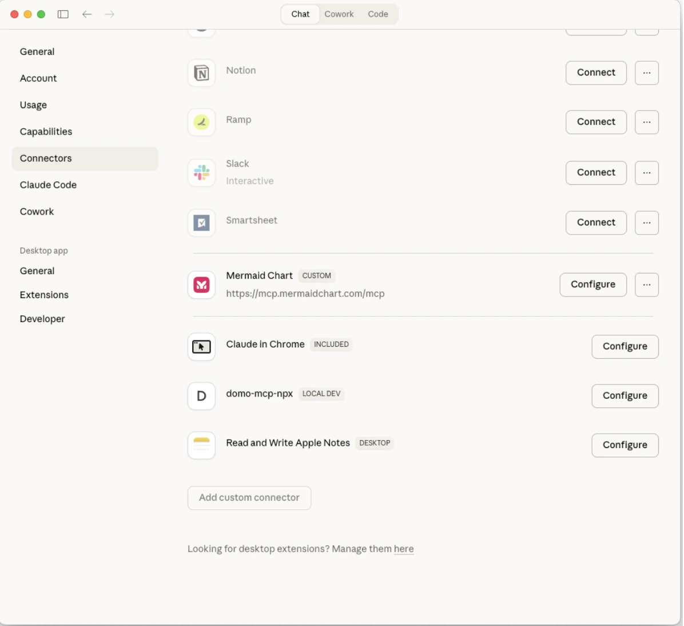The height and width of the screenshot is (626, 684).
Task: Switch to the Cowork tab
Action: pos(339,14)
